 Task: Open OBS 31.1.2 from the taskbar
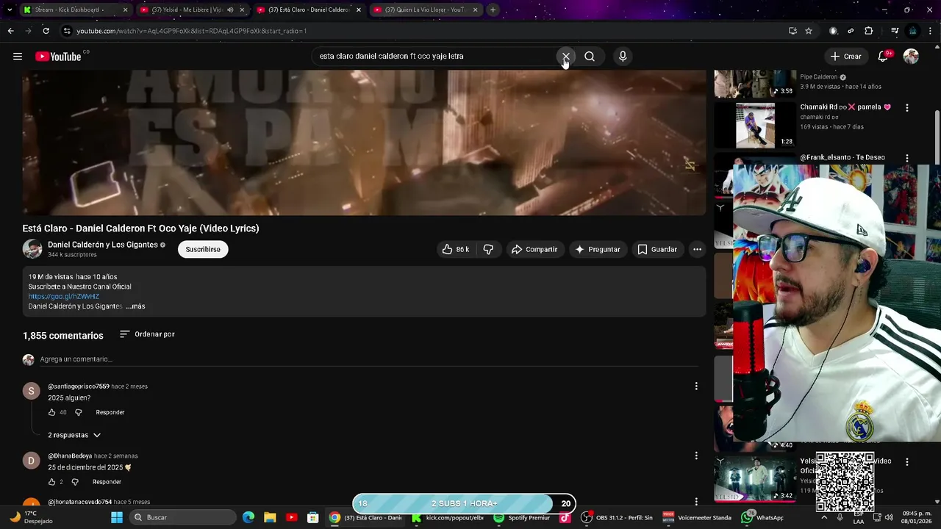pyautogui.click(x=618, y=517)
